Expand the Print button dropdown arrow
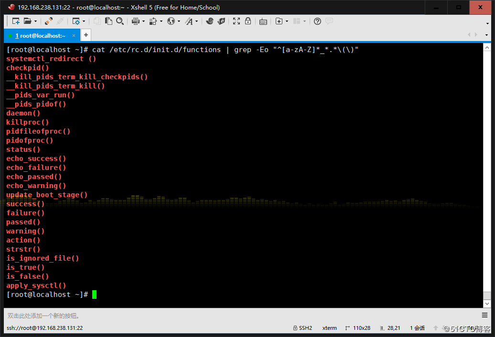495x337 pixels. coord(143,21)
